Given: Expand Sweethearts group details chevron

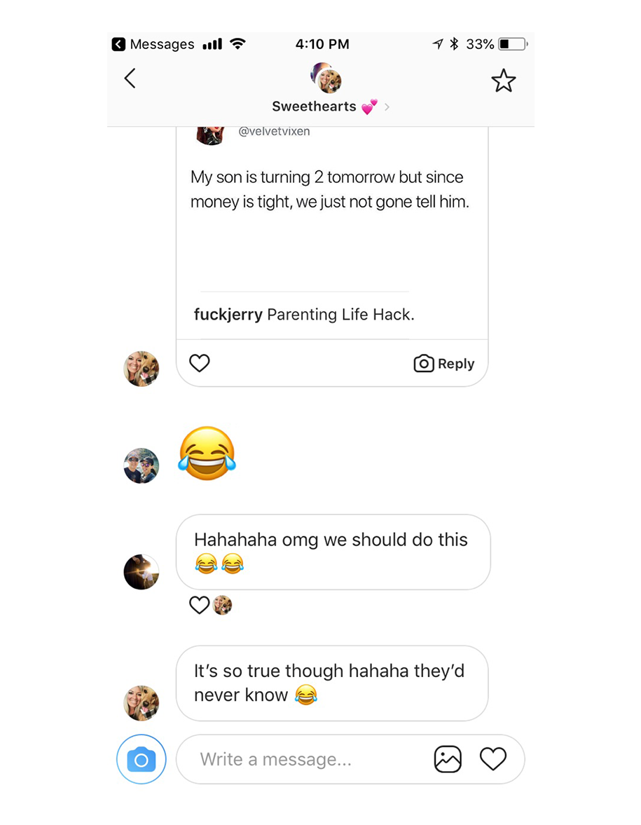Looking at the screenshot, I should pyautogui.click(x=387, y=107).
